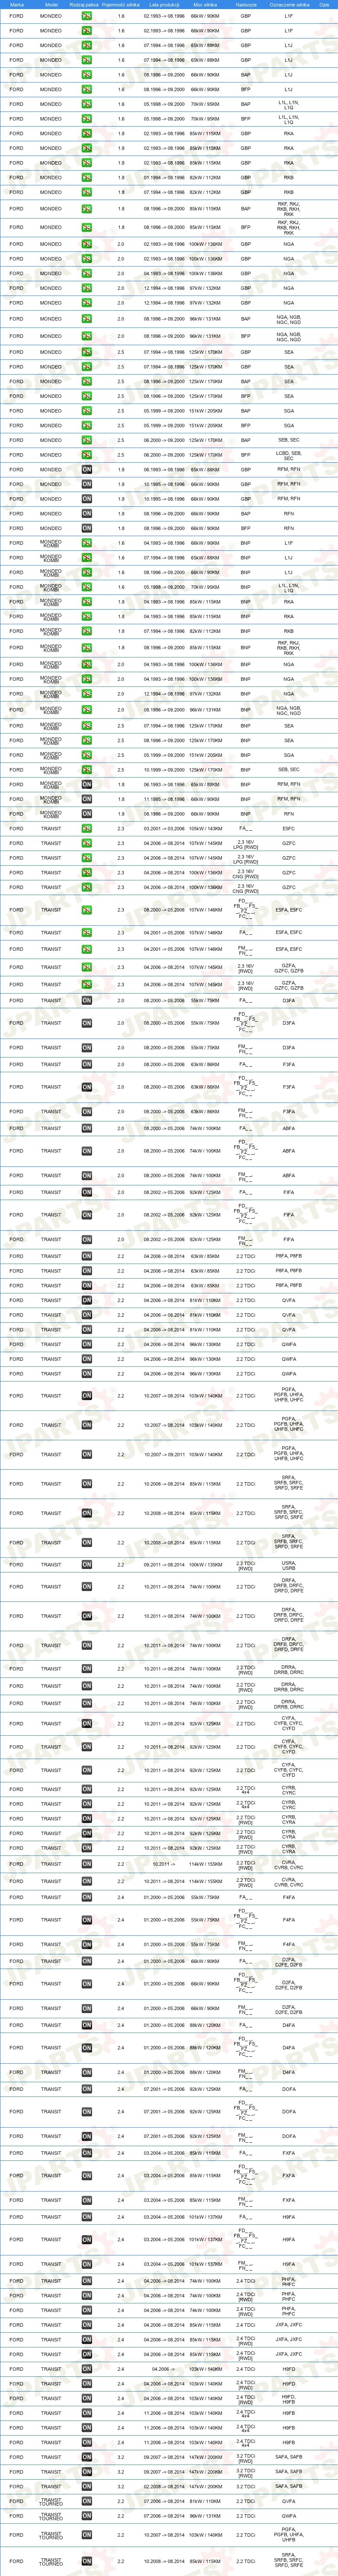The height and width of the screenshot is (2576, 338).
Task: Click the diesel icon in the Transit row dated only 10.2011 →
Action: coord(87,1864)
